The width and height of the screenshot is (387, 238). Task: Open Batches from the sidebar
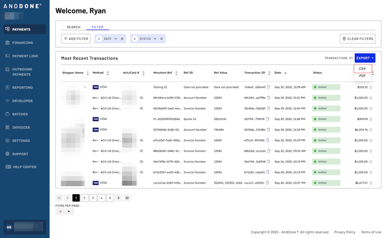tap(20, 114)
